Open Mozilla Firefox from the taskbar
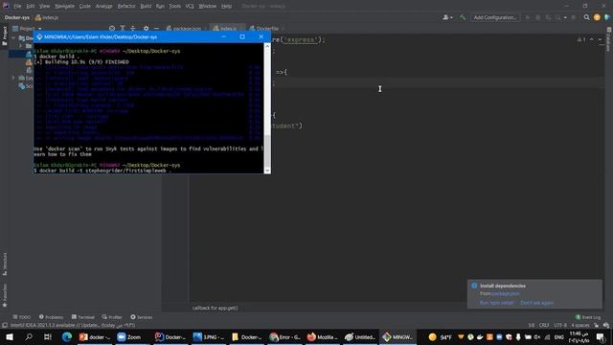The image size is (613, 345). point(322,336)
